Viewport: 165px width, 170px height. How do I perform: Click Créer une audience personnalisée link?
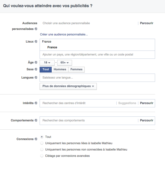64,34
